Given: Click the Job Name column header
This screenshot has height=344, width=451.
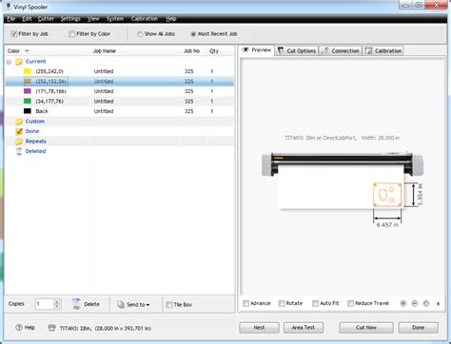Looking at the screenshot, I should [105, 51].
